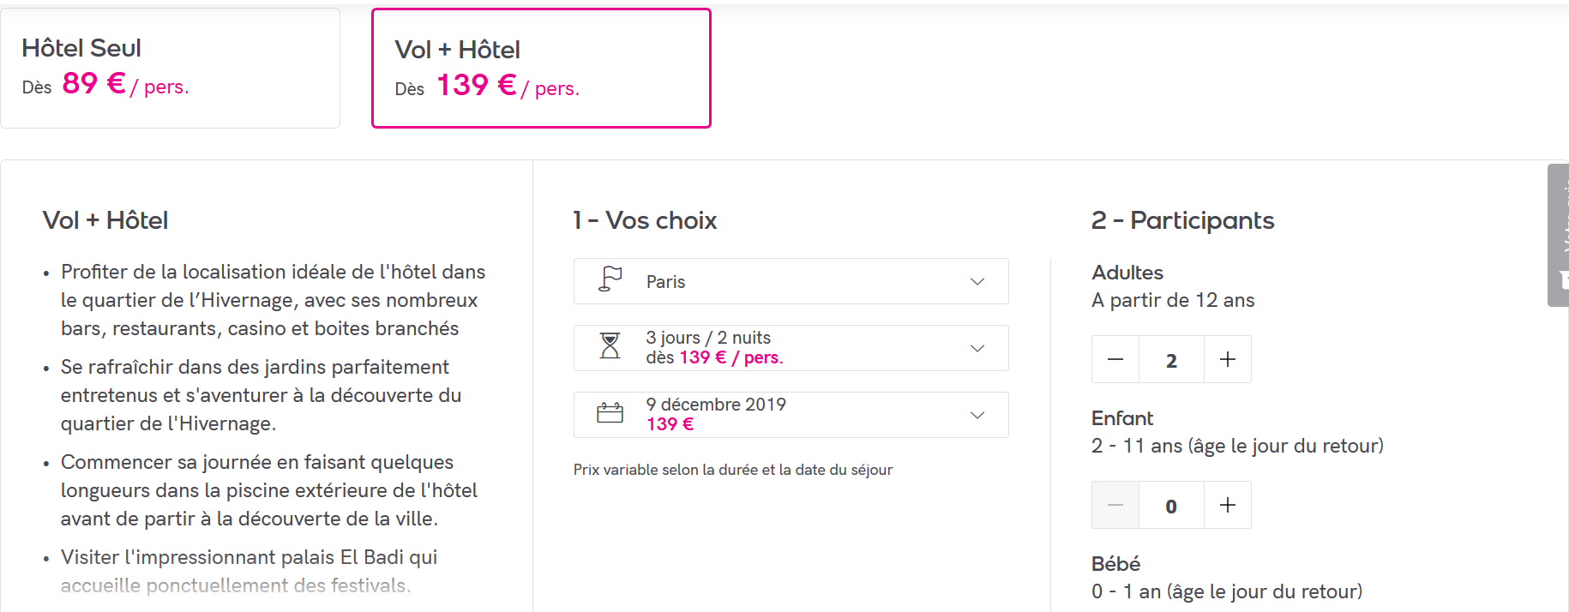The image size is (1569, 612).
Task: Decrease adult count with minus button
Action: click(x=1115, y=359)
